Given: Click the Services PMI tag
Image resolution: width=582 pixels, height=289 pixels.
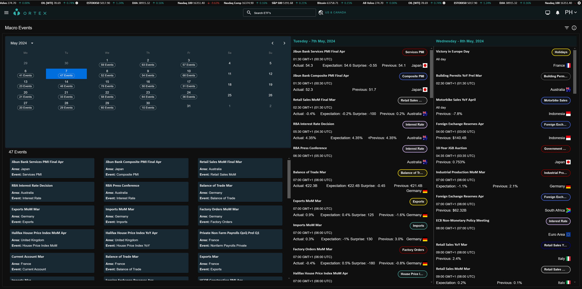Looking at the screenshot, I should coord(414,52).
